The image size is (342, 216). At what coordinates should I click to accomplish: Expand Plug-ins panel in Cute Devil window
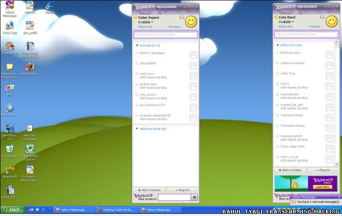point(323,170)
